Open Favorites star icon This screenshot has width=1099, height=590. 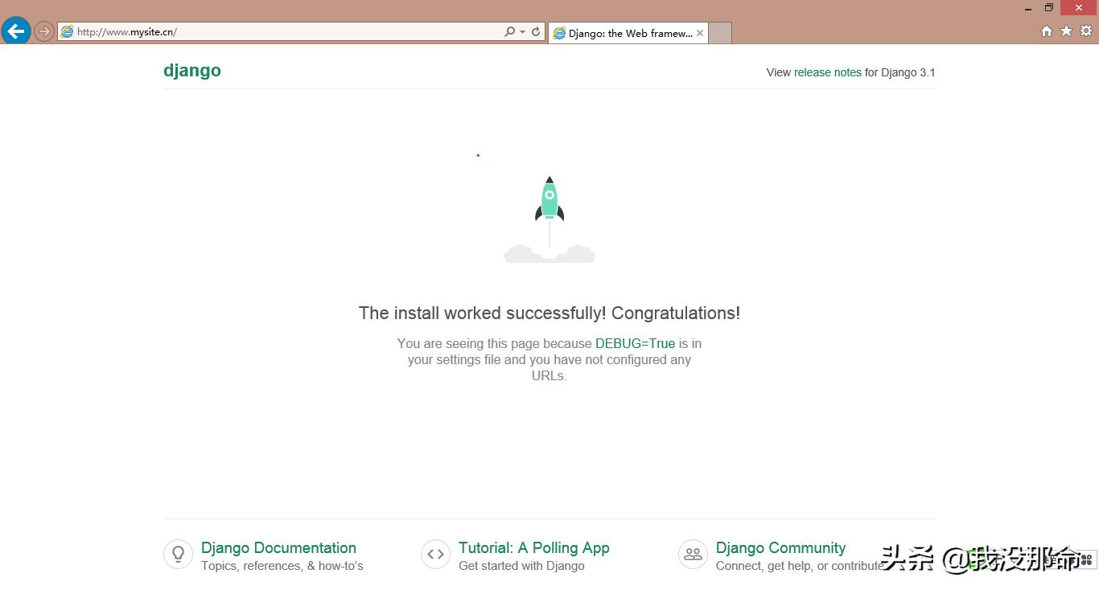pos(1066,31)
